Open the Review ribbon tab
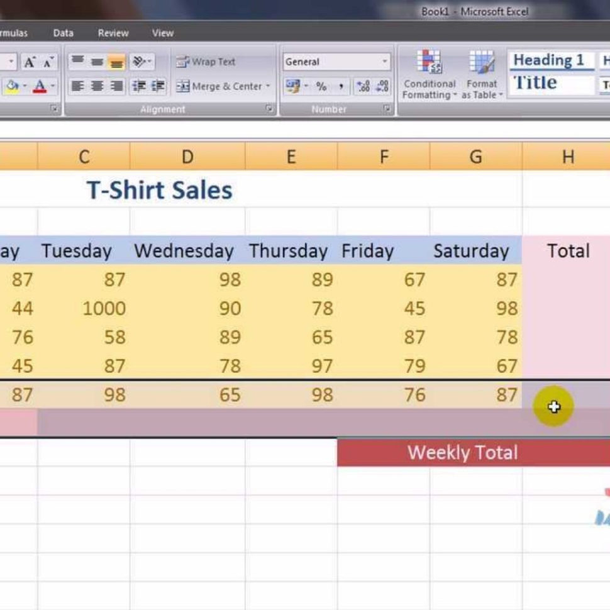This screenshot has height=610, width=610. [113, 33]
